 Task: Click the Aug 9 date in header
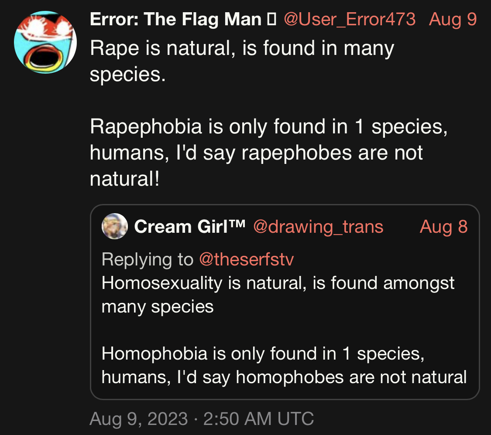[x=453, y=19]
